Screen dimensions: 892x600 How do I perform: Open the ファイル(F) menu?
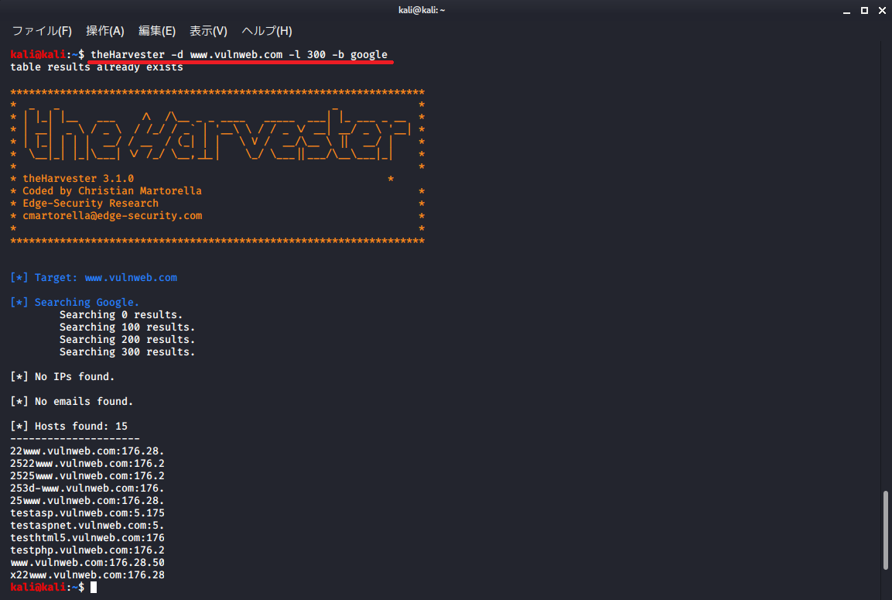[x=42, y=31]
